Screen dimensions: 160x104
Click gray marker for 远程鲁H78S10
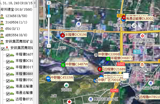tap(137, 98)
